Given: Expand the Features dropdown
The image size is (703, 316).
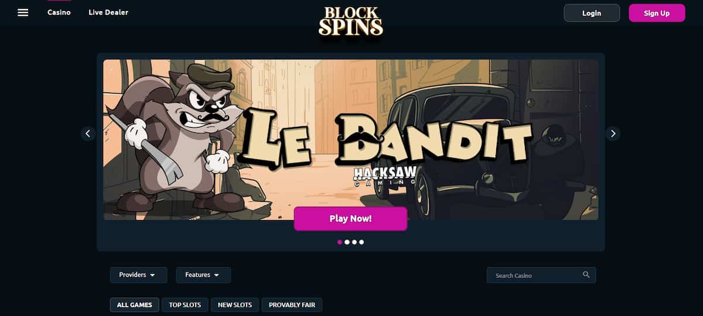Looking at the screenshot, I should click(203, 275).
